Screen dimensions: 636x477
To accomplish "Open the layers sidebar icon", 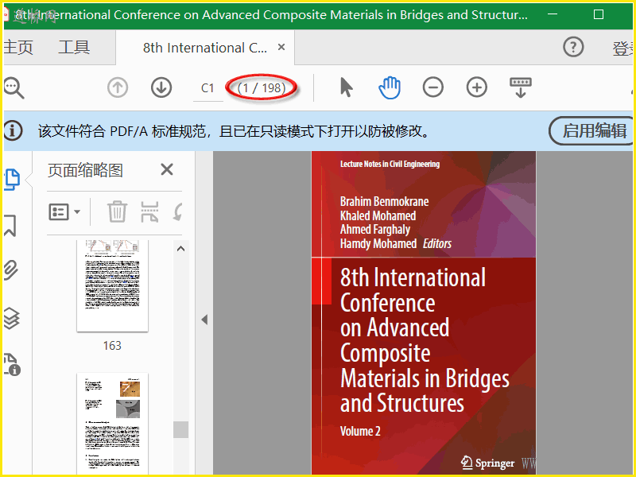I will (x=11, y=318).
